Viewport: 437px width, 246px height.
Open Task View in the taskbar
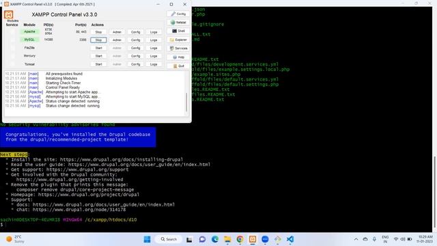(x=189, y=239)
